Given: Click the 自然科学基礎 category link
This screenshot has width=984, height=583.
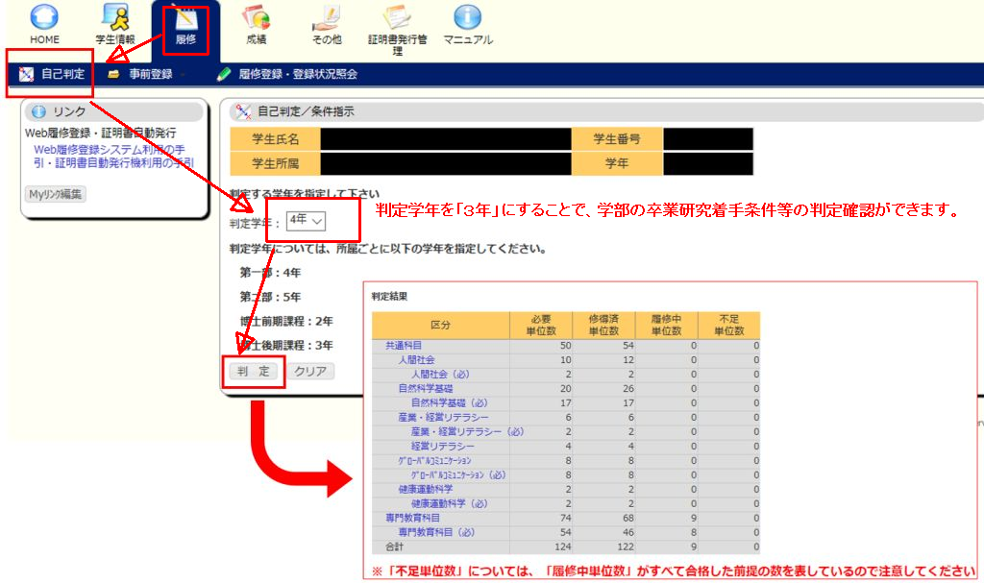Looking at the screenshot, I should 426,389.
